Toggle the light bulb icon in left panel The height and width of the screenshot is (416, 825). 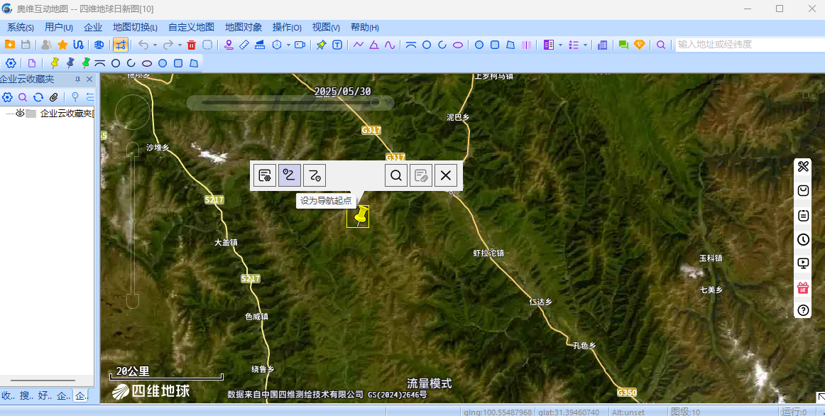pos(74,97)
